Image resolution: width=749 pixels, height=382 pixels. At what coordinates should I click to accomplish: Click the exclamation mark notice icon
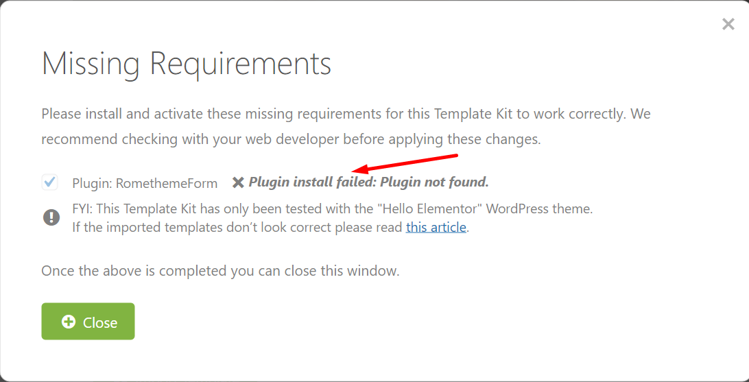[x=51, y=217]
